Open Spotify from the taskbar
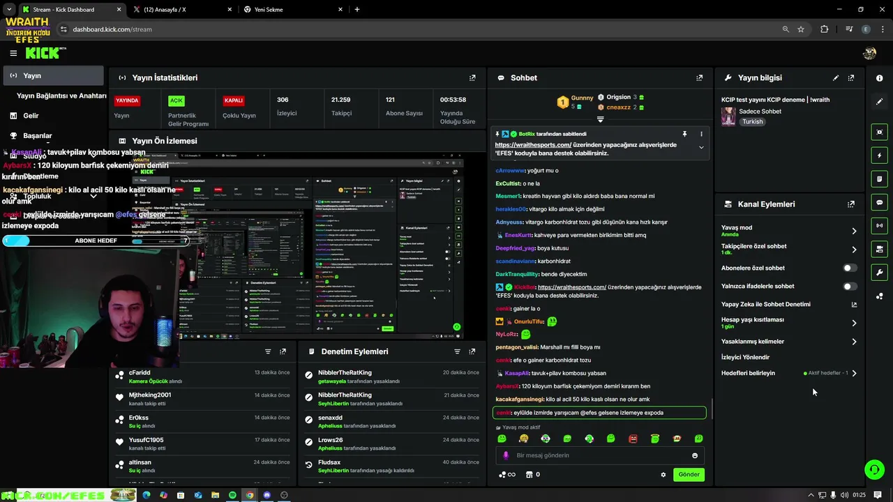The width and height of the screenshot is (893, 502). [232, 495]
